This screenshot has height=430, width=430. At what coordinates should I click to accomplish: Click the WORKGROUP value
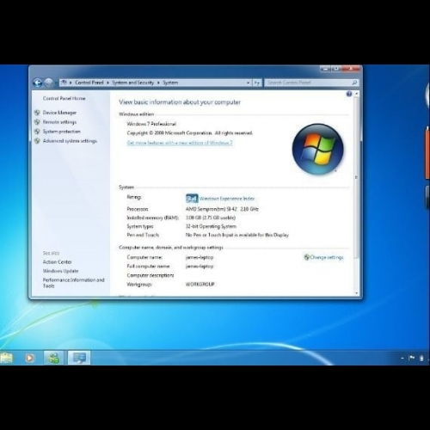click(200, 285)
